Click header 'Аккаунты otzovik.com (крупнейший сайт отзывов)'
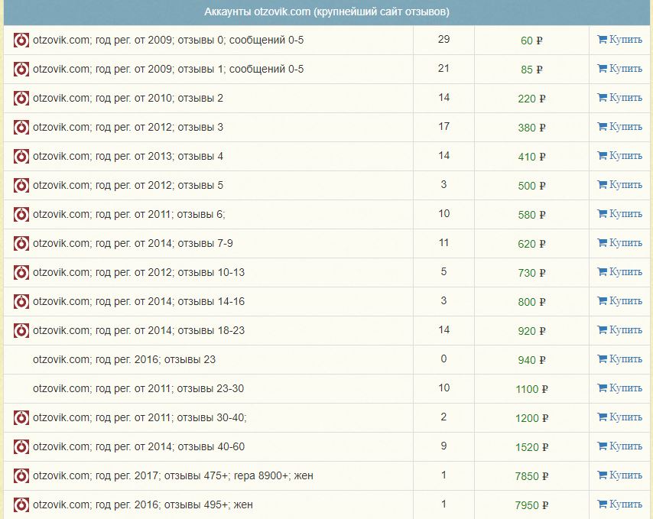The width and height of the screenshot is (653, 519). [x=327, y=12]
